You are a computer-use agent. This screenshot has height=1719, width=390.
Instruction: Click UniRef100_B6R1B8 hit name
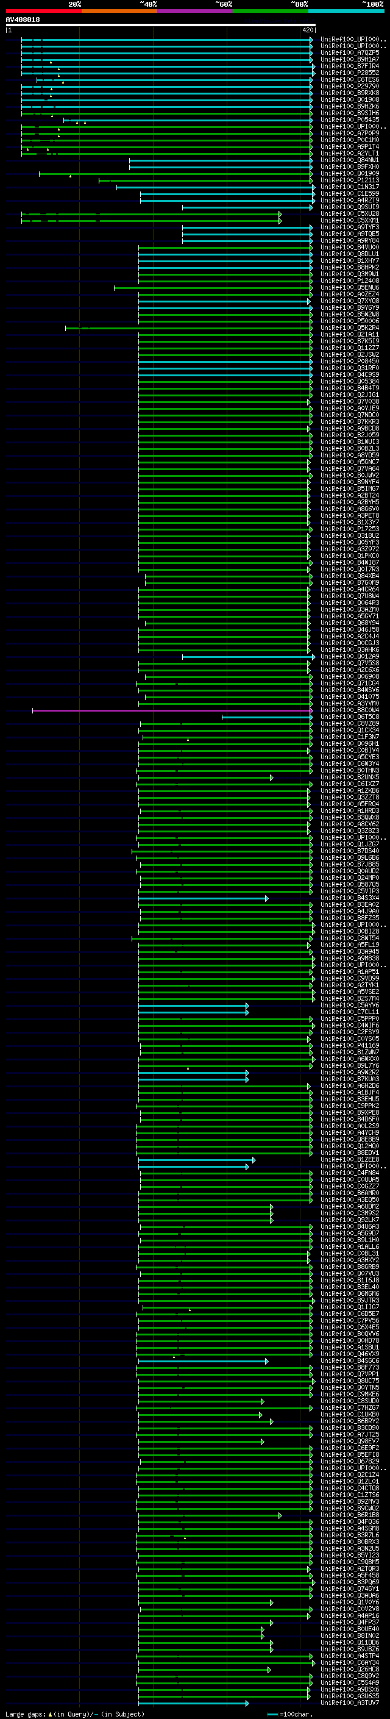click(x=349, y=1516)
